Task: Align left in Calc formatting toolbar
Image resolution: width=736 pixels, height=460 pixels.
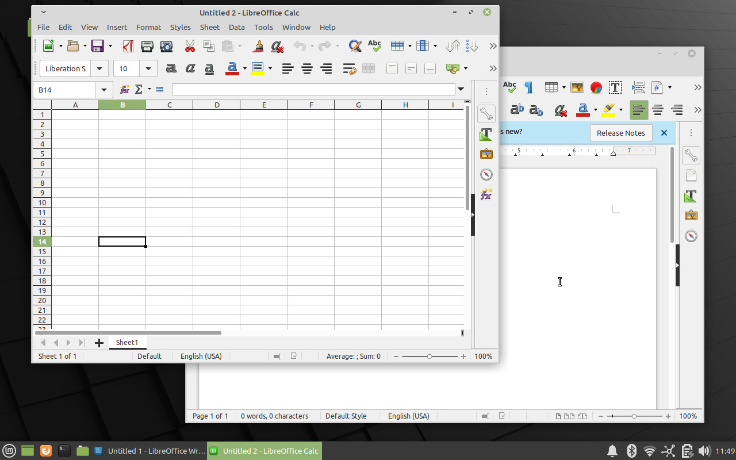Action: coord(288,68)
